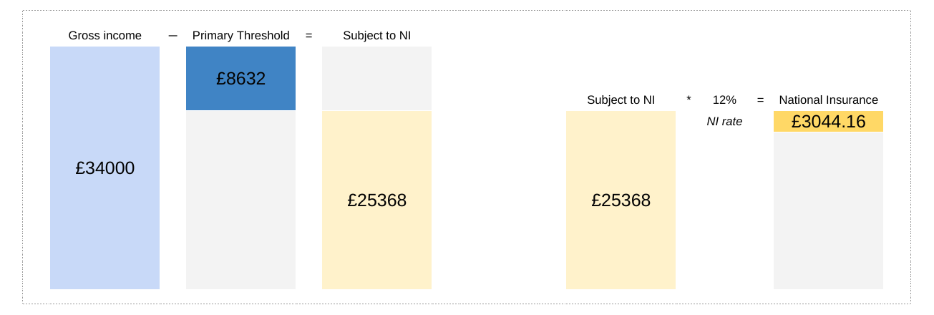Image resolution: width=934 pixels, height=315 pixels.
Task: Click the 12% rate value
Action: [x=724, y=100]
